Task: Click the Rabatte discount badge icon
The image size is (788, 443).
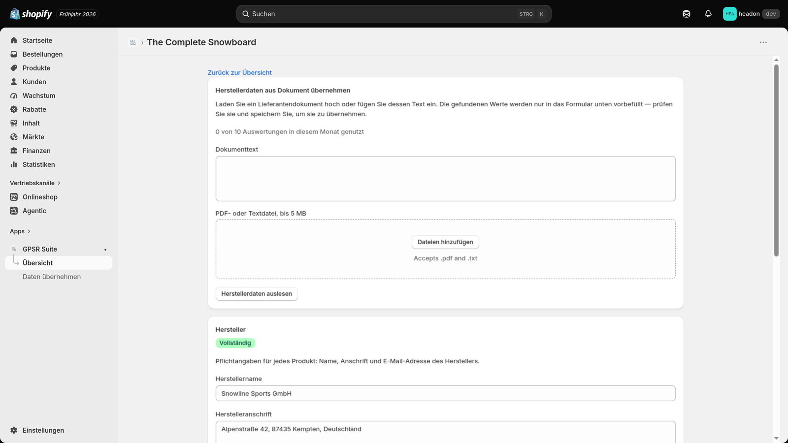Action: coord(14,109)
